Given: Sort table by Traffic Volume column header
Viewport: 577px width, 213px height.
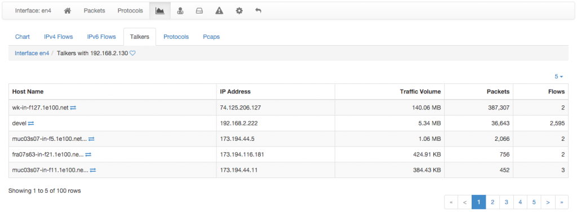Looking at the screenshot, I should click(420, 92).
